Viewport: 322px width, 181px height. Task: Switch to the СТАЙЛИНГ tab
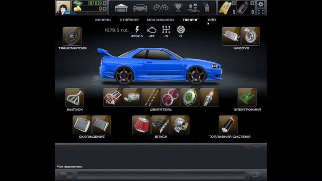point(129,20)
